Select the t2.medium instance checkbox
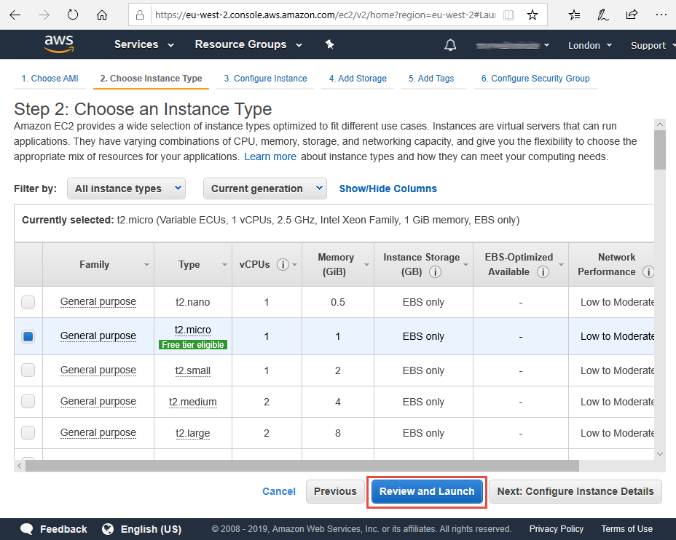The width and height of the screenshot is (676, 540). pyautogui.click(x=28, y=401)
